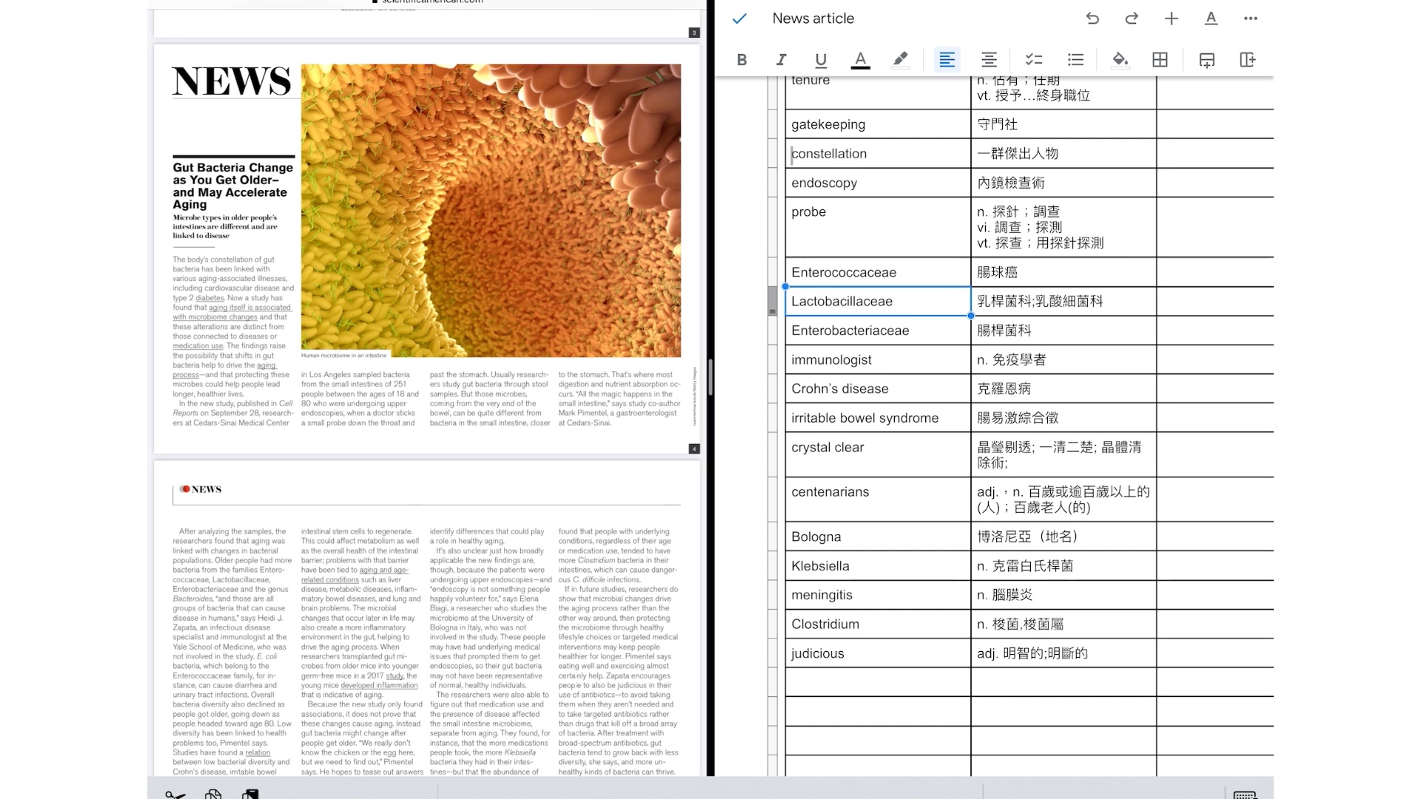Grab the split-view divider handle
This screenshot has height=799, width=1421.
point(710,377)
